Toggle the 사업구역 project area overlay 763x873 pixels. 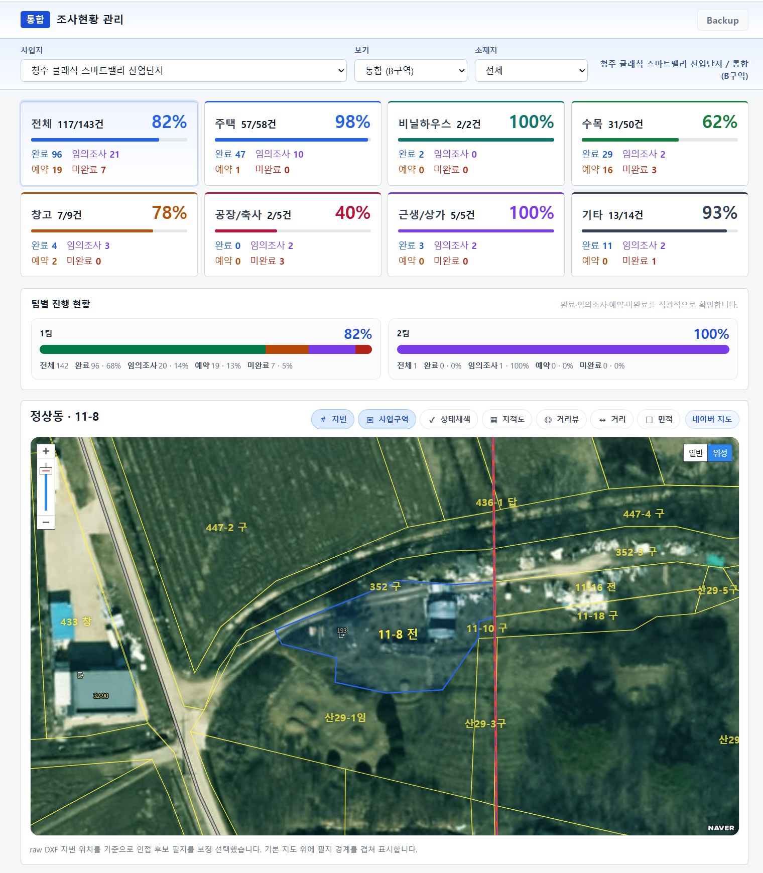387,419
